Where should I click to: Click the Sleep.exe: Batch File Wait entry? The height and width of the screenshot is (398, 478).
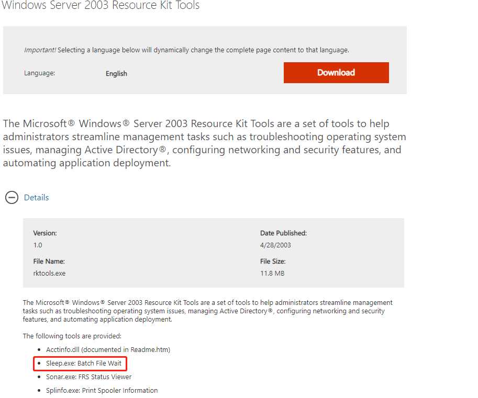(84, 363)
